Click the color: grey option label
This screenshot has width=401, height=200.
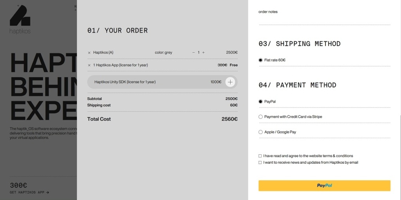click(x=163, y=53)
